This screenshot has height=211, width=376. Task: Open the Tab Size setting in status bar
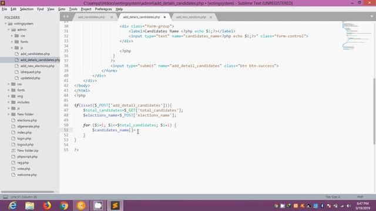pos(333,197)
